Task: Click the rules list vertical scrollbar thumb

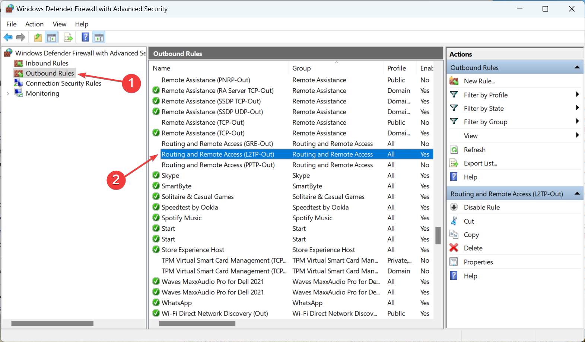Action: (x=438, y=235)
